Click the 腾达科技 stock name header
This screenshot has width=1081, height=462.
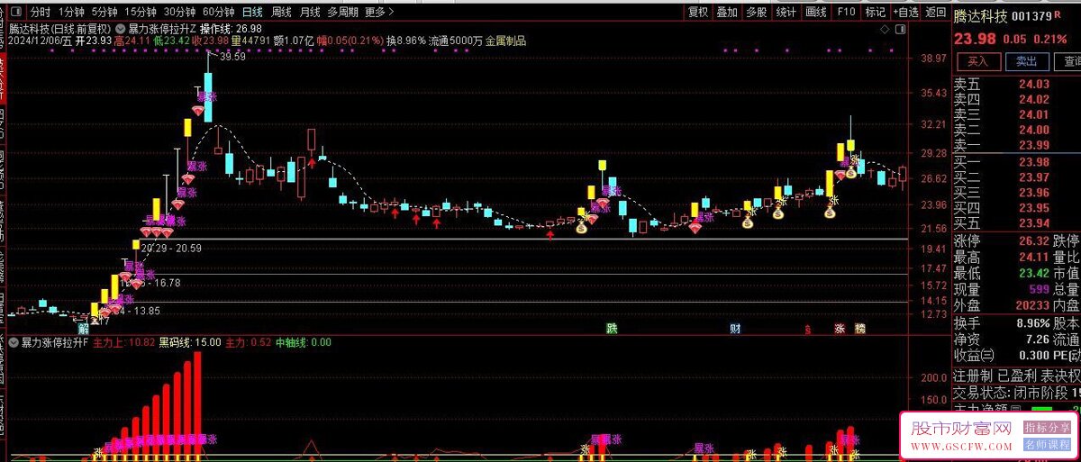982,16
